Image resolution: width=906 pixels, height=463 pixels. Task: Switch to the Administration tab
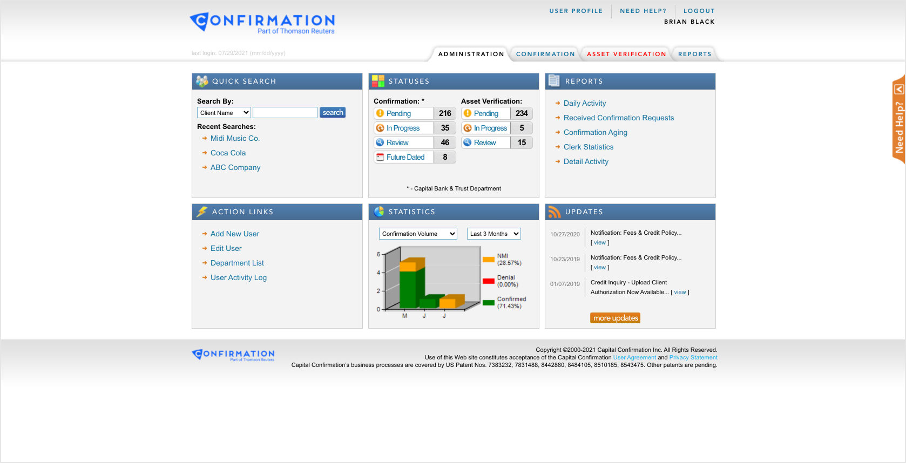point(471,54)
